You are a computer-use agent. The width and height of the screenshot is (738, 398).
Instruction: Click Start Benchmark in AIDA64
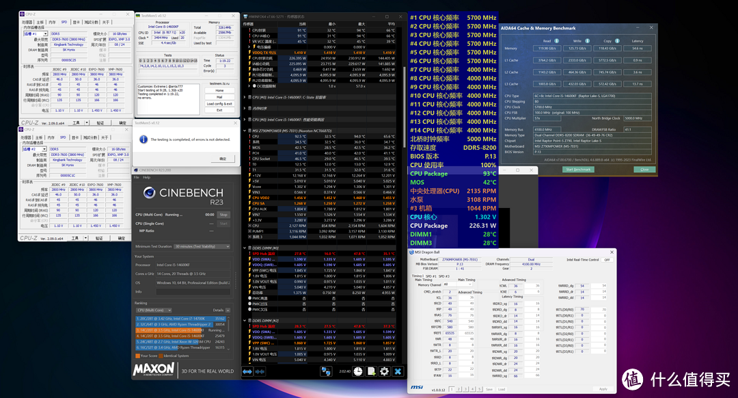click(578, 169)
